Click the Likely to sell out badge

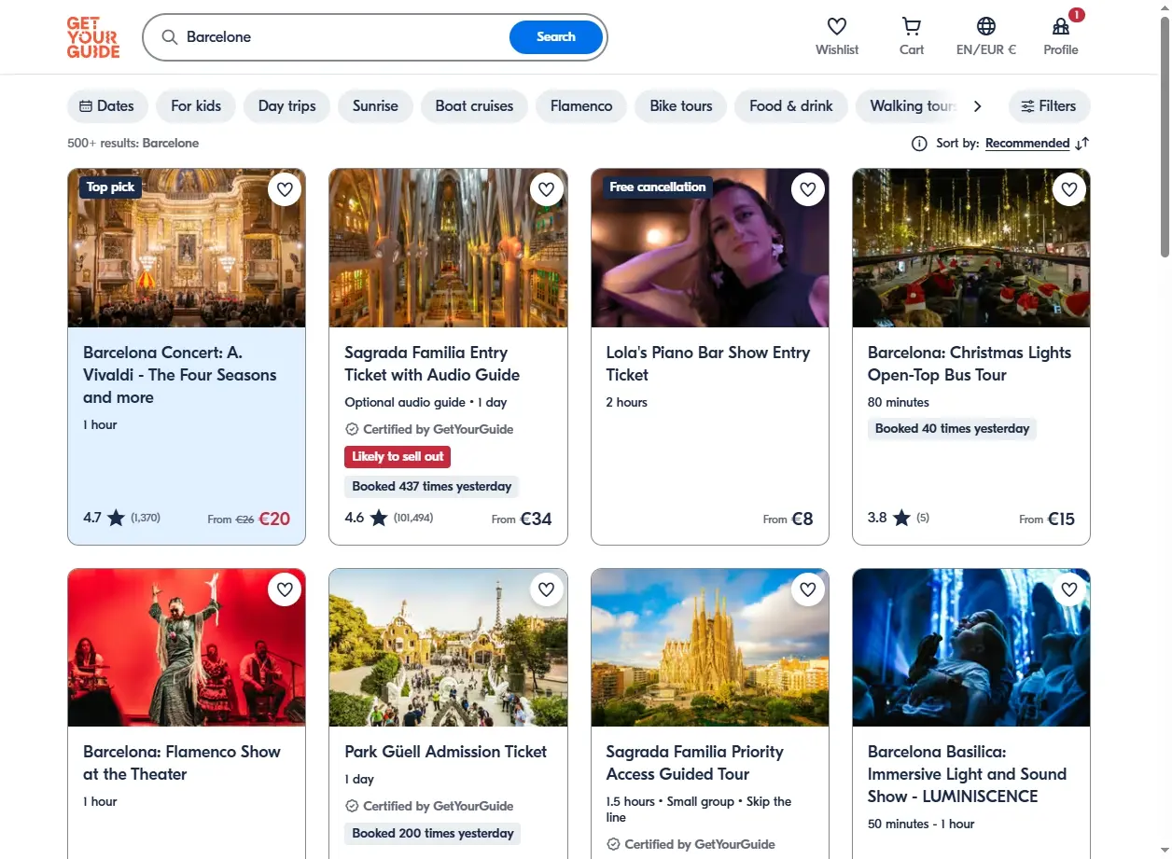click(398, 457)
